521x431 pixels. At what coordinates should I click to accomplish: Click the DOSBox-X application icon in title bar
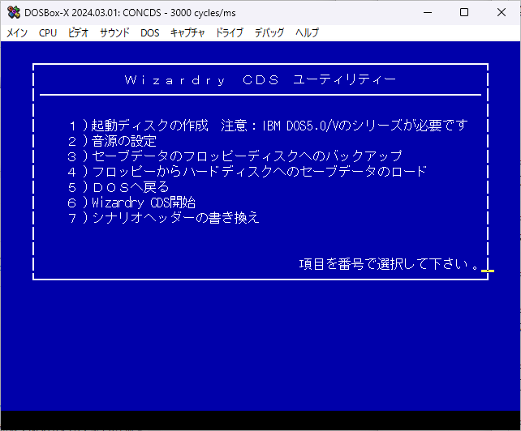[14, 13]
